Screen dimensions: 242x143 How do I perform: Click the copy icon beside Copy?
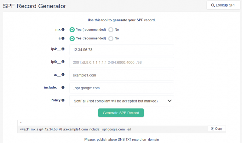[212, 129]
